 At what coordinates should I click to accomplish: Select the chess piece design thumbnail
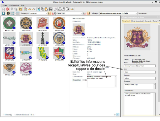(43, 38)
